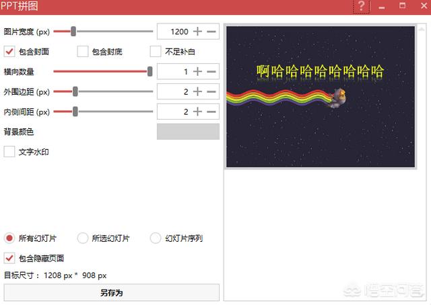
Task: Increase 横向数量 with the plus icon
Action: pos(197,71)
